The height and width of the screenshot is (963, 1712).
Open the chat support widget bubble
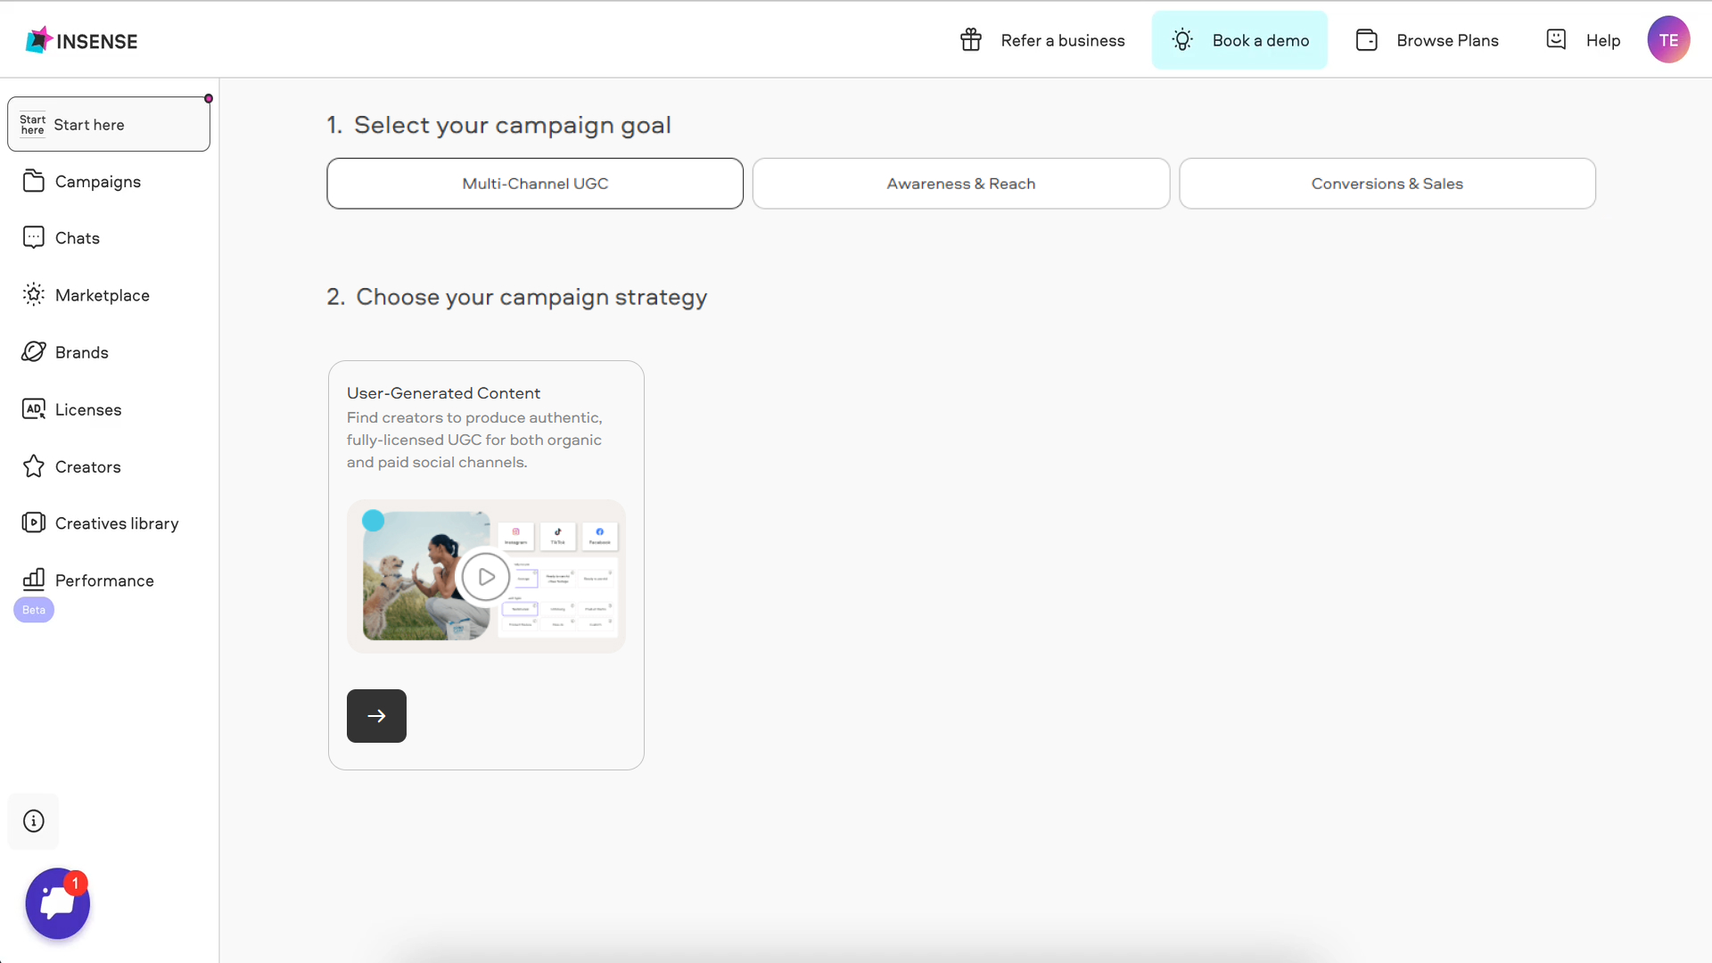click(57, 903)
